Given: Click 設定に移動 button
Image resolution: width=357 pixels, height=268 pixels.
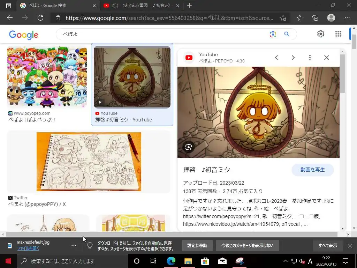Looking at the screenshot, I should [x=197, y=246].
